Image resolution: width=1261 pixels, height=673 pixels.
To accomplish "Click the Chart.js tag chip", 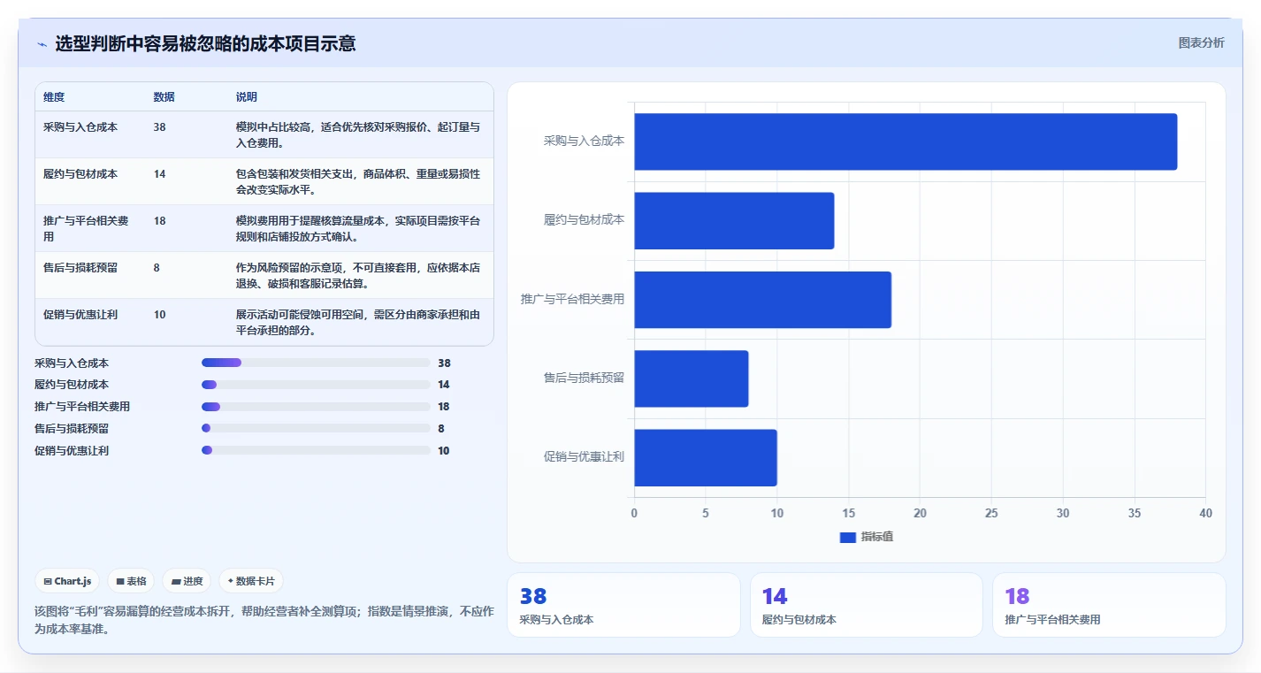I will click(67, 581).
